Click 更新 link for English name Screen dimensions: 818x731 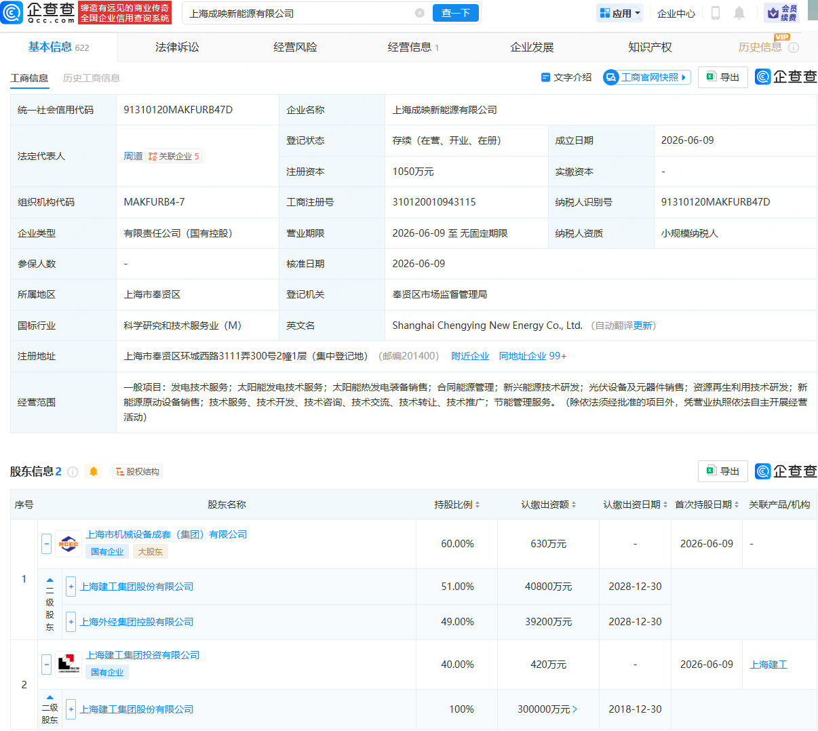pyautogui.click(x=642, y=325)
